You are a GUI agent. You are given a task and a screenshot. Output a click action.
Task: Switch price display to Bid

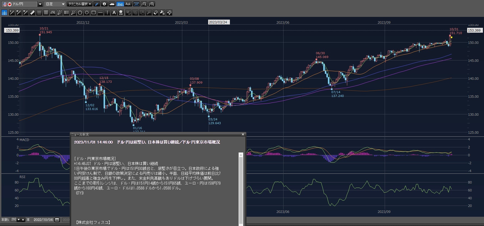(x=120, y=4)
